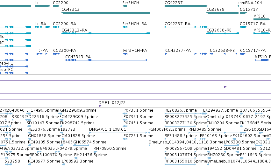The width and height of the screenshot is (271, 166).
Task: Click the RE53076.5prime EST label
Action: [44, 129]
